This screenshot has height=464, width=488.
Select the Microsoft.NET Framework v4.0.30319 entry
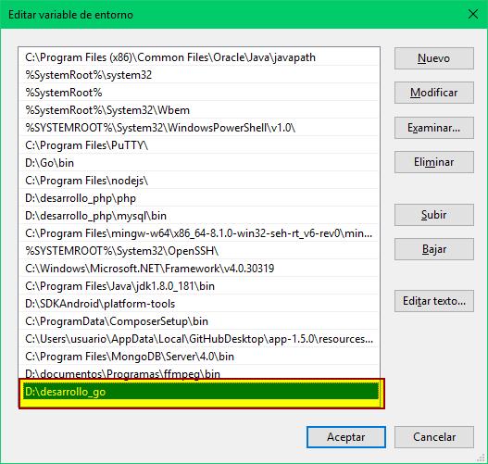click(x=199, y=269)
